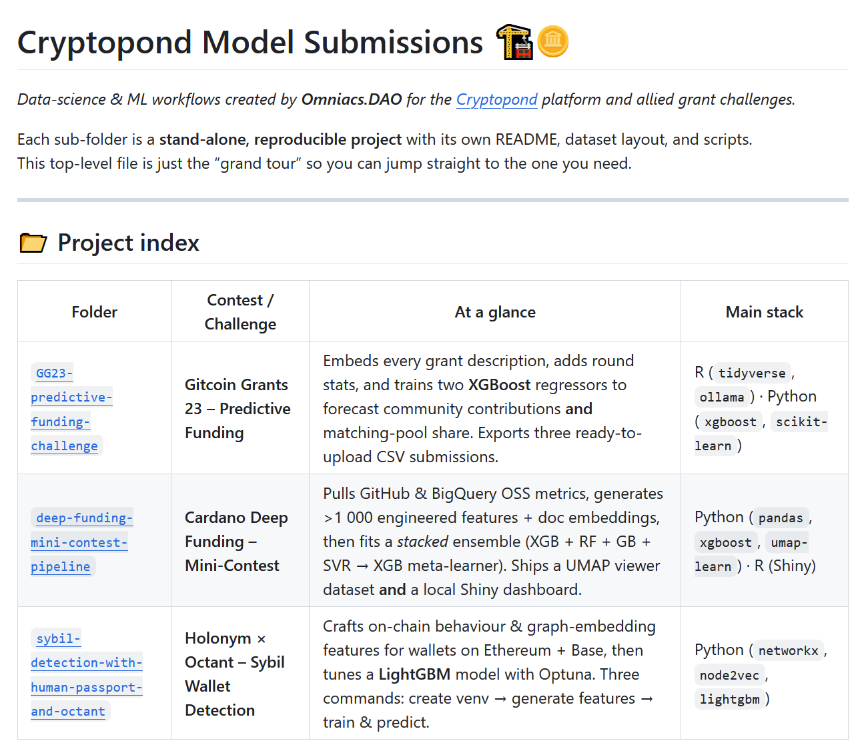Click the tidyverse code tag
Screen dimensions: 864x749
(751, 373)
